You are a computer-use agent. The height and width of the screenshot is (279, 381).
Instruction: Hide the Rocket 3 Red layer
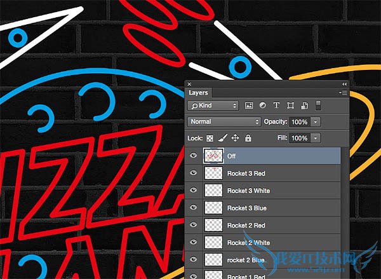194,173
